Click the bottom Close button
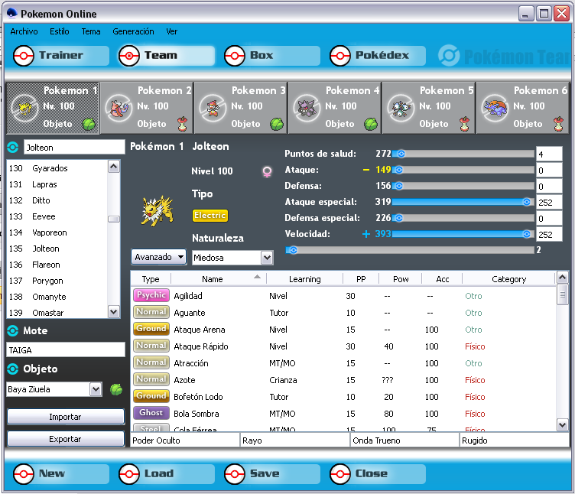This screenshot has width=575, height=494. (378, 474)
